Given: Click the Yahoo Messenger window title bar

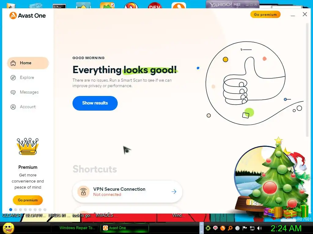Looking at the screenshot, I should pyautogui.click(x=233, y=4).
